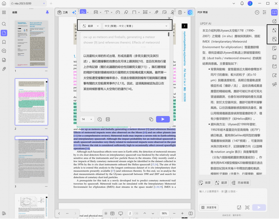Go back with left arrow navigation
The height and width of the screenshot is (219, 279).
point(59,213)
